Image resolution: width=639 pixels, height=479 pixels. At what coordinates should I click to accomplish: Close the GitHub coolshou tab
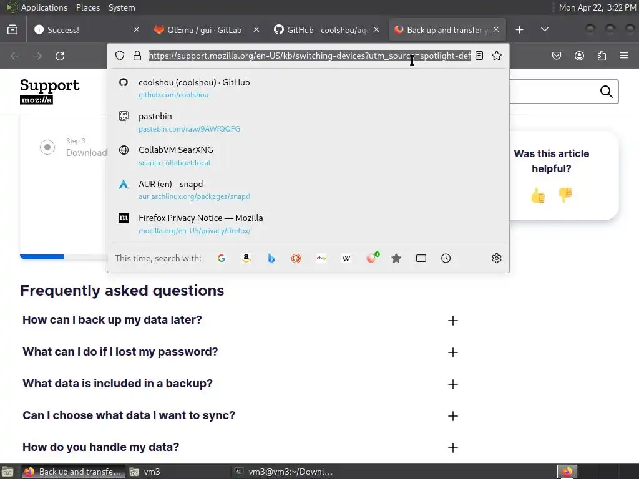coord(376,29)
